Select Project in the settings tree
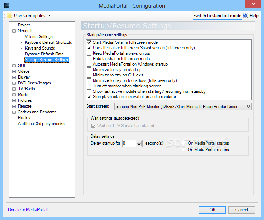Image resolution: width=264 pixels, height=220 pixels. pyautogui.click(x=24, y=25)
